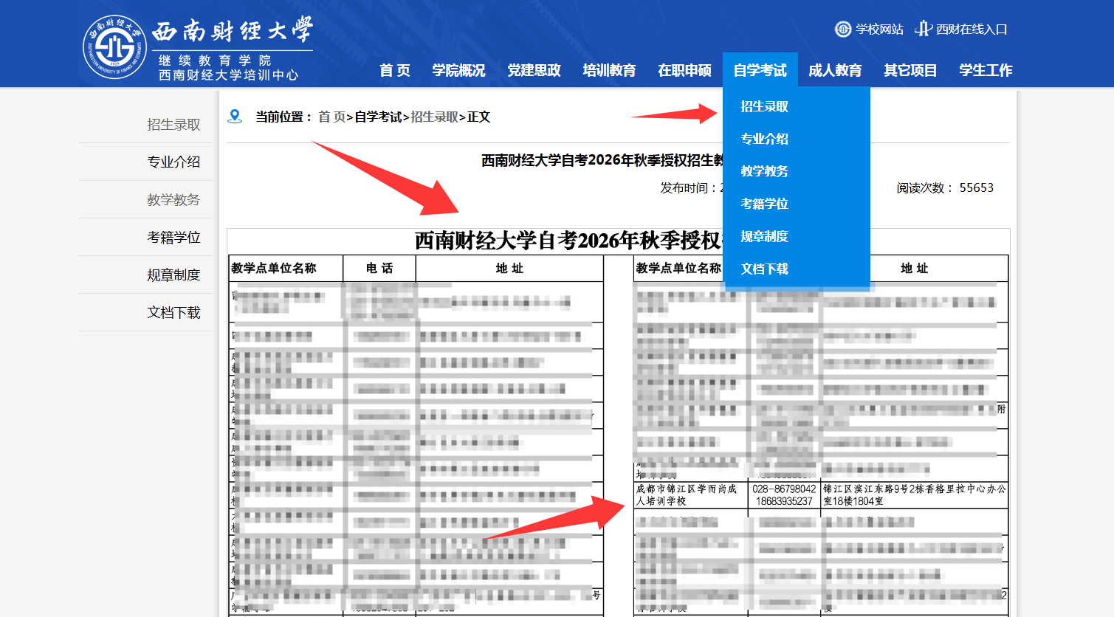The width and height of the screenshot is (1114, 617).
Task: Choose 文档下载 from the 自学考试 dropdown
Action: 764,269
